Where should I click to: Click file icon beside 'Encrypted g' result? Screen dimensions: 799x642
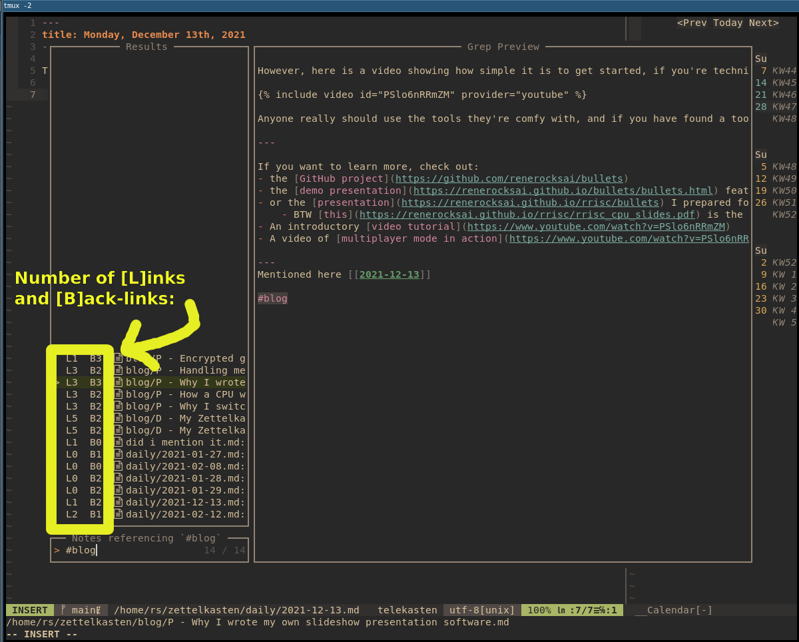(x=119, y=359)
